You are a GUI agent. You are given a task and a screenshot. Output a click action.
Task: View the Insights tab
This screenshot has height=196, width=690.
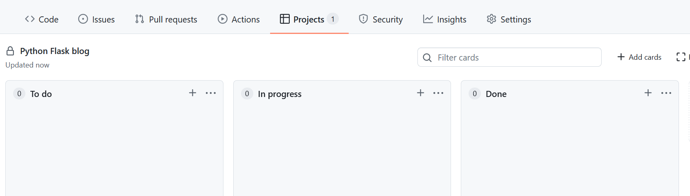pos(445,19)
